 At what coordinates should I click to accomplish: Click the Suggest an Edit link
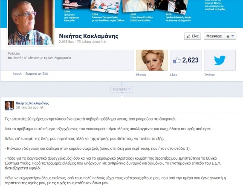[x=37, y=74]
